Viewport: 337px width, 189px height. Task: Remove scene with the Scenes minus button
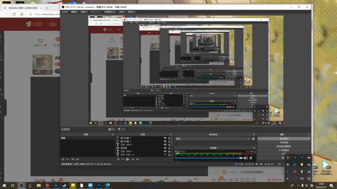tap(67, 159)
